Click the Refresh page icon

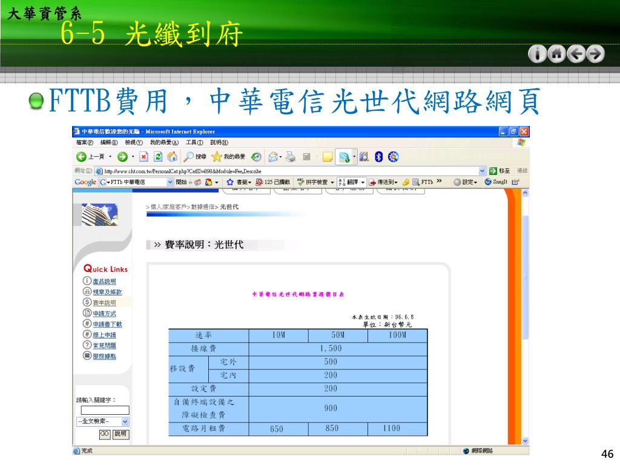point(158,157)
